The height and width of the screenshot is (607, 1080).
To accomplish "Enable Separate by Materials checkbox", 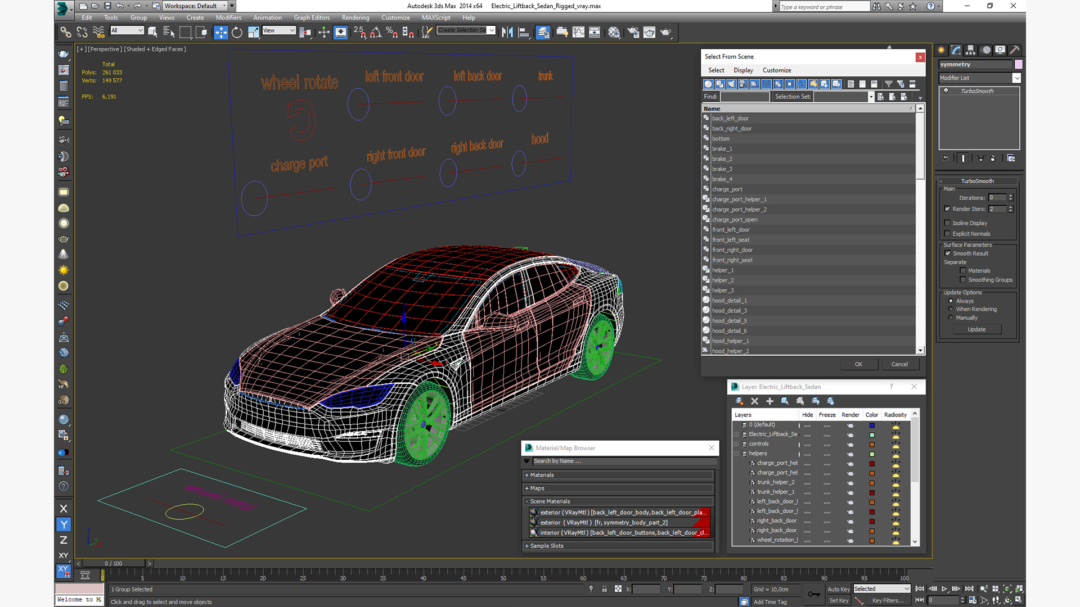I will [x=963, y=270].
